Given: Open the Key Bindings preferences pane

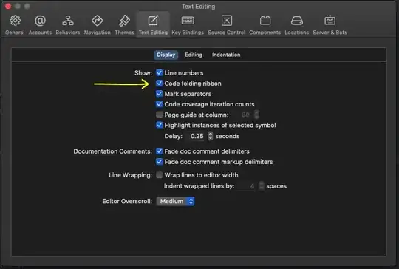Looking at the screenshot, I should (x=188, y=24).
